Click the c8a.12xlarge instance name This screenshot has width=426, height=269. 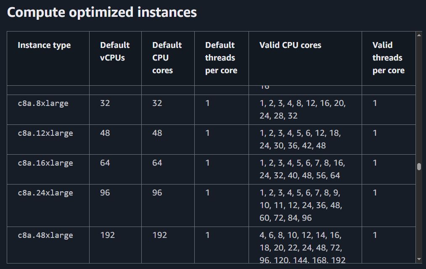(x=45, y=133)
